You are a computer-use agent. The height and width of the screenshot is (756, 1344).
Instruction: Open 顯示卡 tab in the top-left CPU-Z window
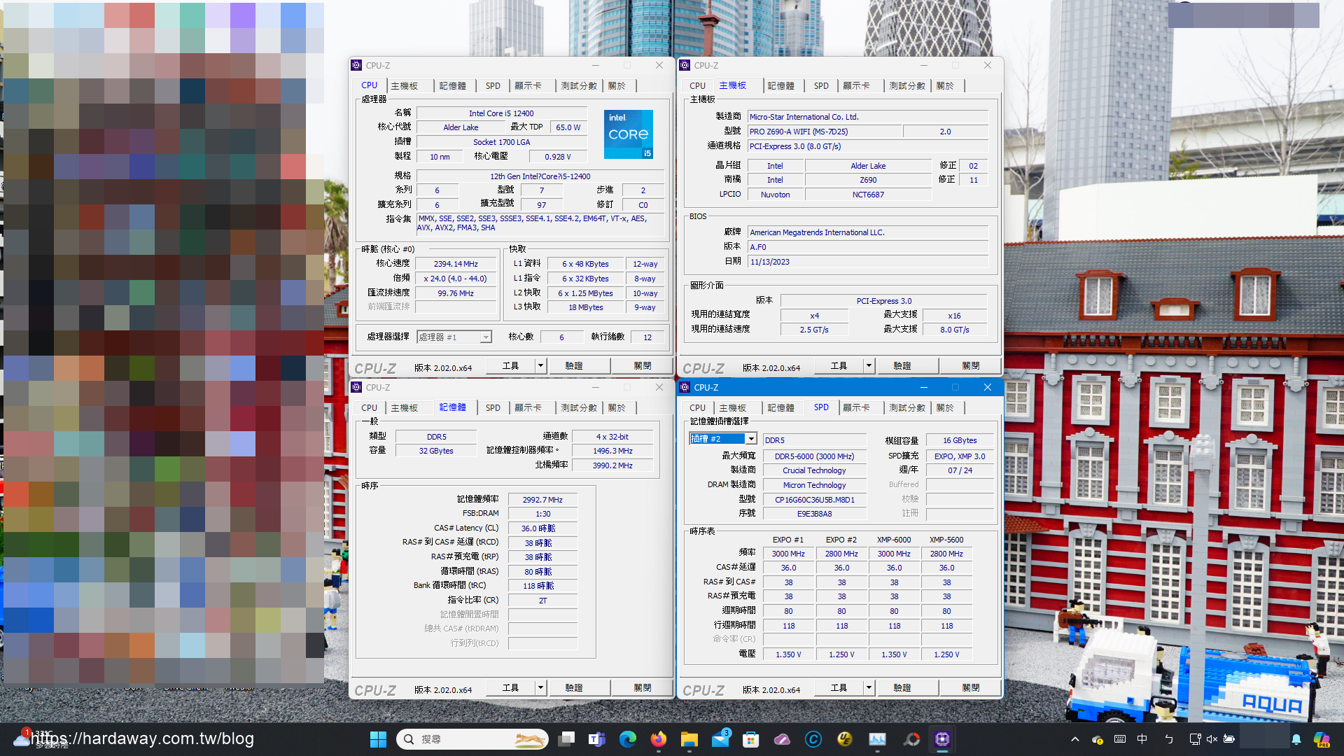tap(528, 85)
